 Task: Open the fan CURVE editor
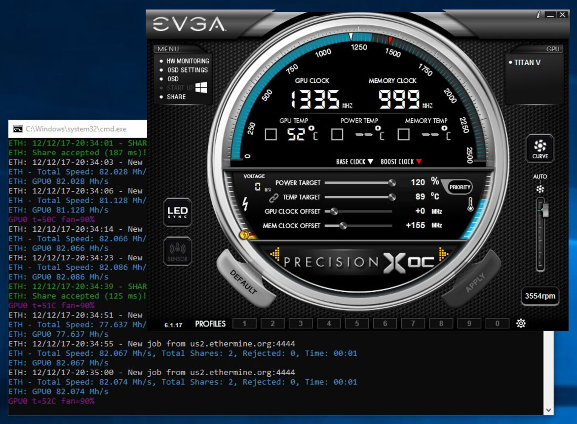(x=540, y=148)
